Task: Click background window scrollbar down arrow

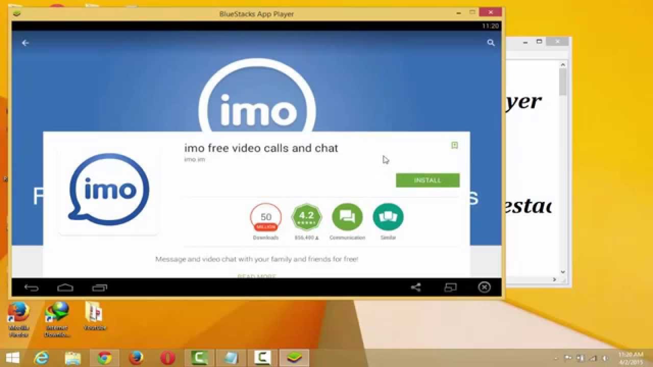Action: 563,272
